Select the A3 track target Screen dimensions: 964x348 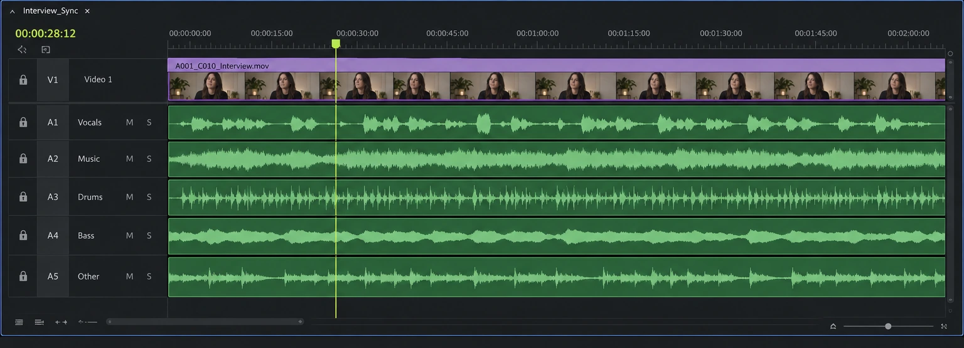click(53, 197)
